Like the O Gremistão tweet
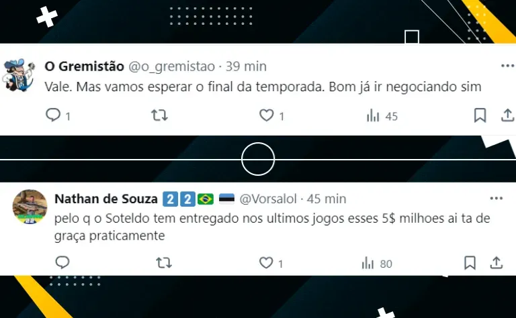The height and width of the screenshot is (318, 516). coord(266,115)
